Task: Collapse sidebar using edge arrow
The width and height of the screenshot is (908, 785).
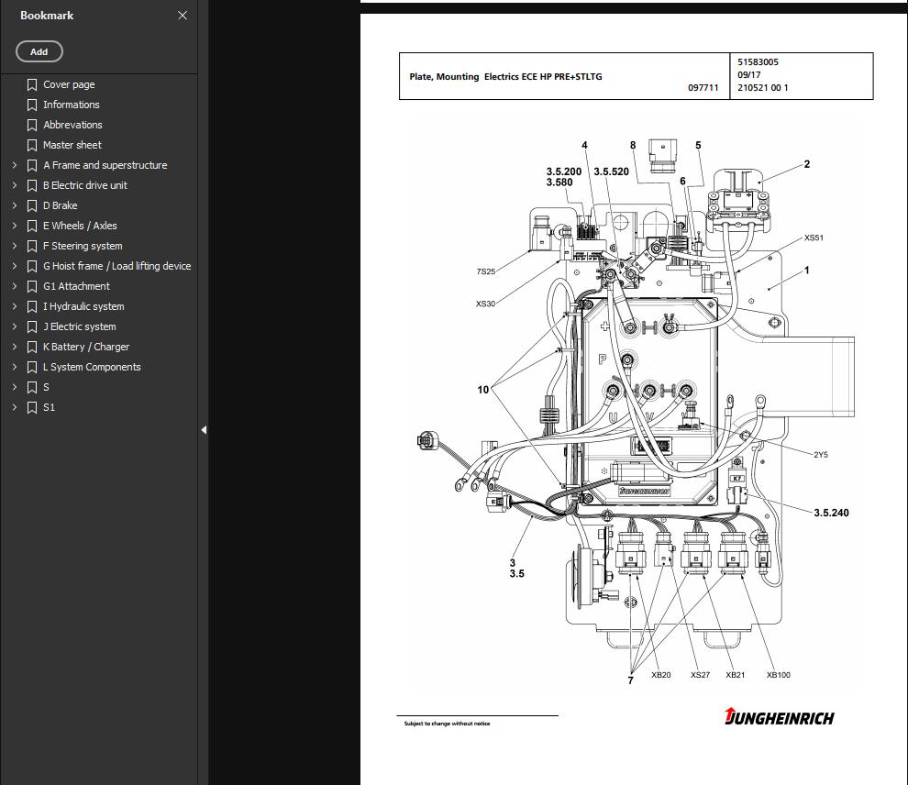Action: click(204, 429)
